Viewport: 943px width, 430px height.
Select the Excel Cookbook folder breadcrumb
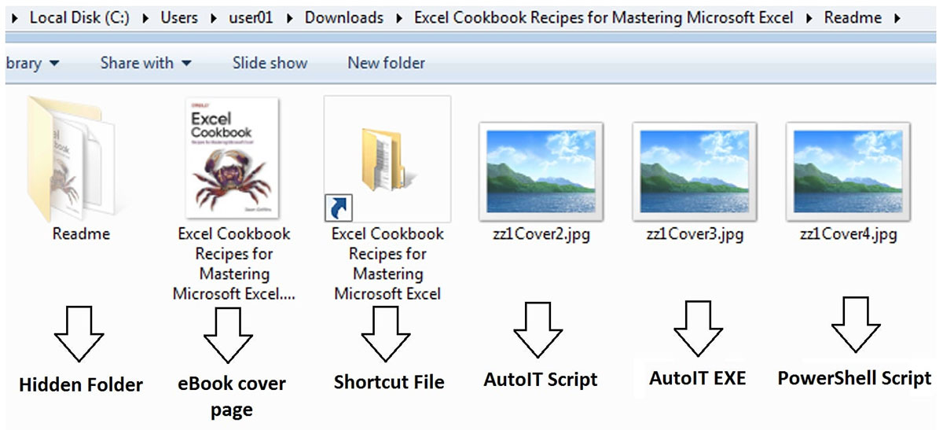604,17
